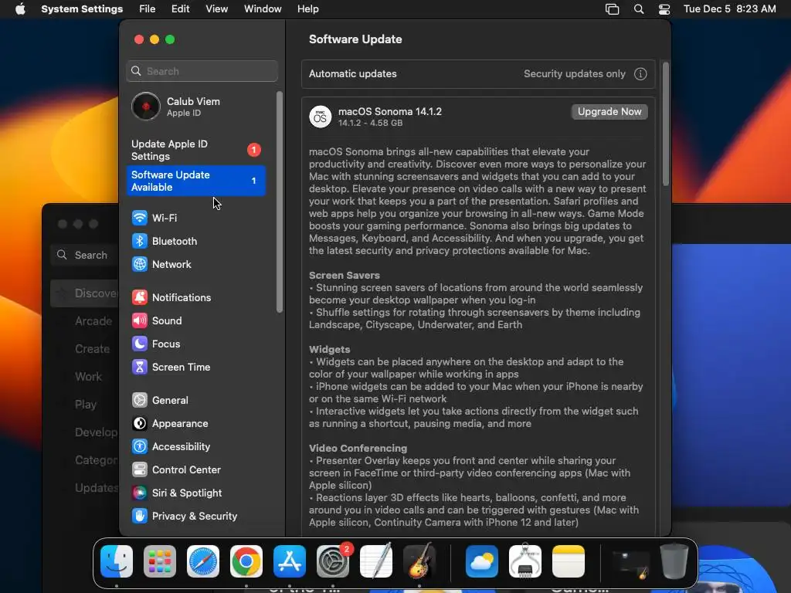Viewport: 791px width, 593px height.
Task: Click the "Video Conferencing" heading text
Action: click(358, 449)
